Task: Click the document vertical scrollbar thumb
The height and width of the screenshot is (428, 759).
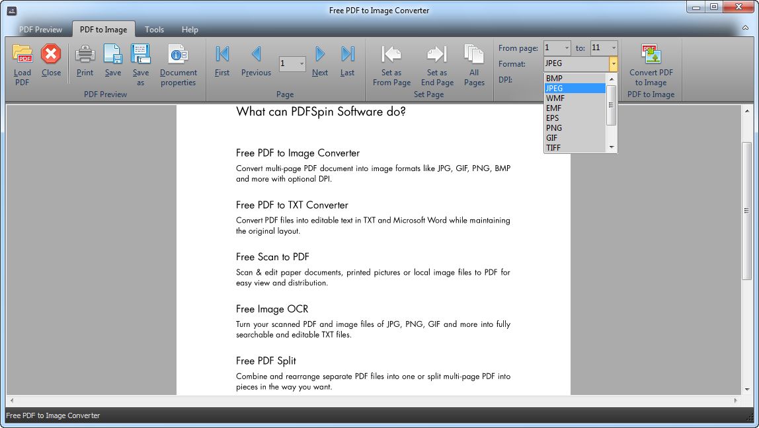Action: tap(747, 211)
